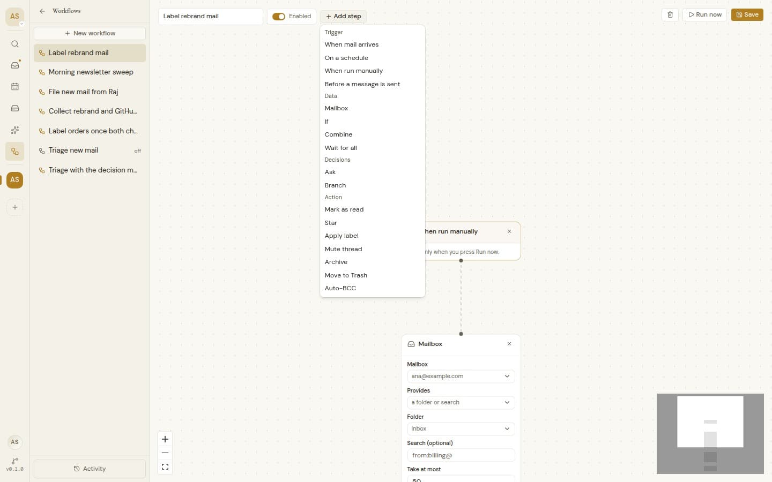Open the account switcher AS avatar at the top
772x482 pixels.
pyautogui.click(x=15, y=17)
